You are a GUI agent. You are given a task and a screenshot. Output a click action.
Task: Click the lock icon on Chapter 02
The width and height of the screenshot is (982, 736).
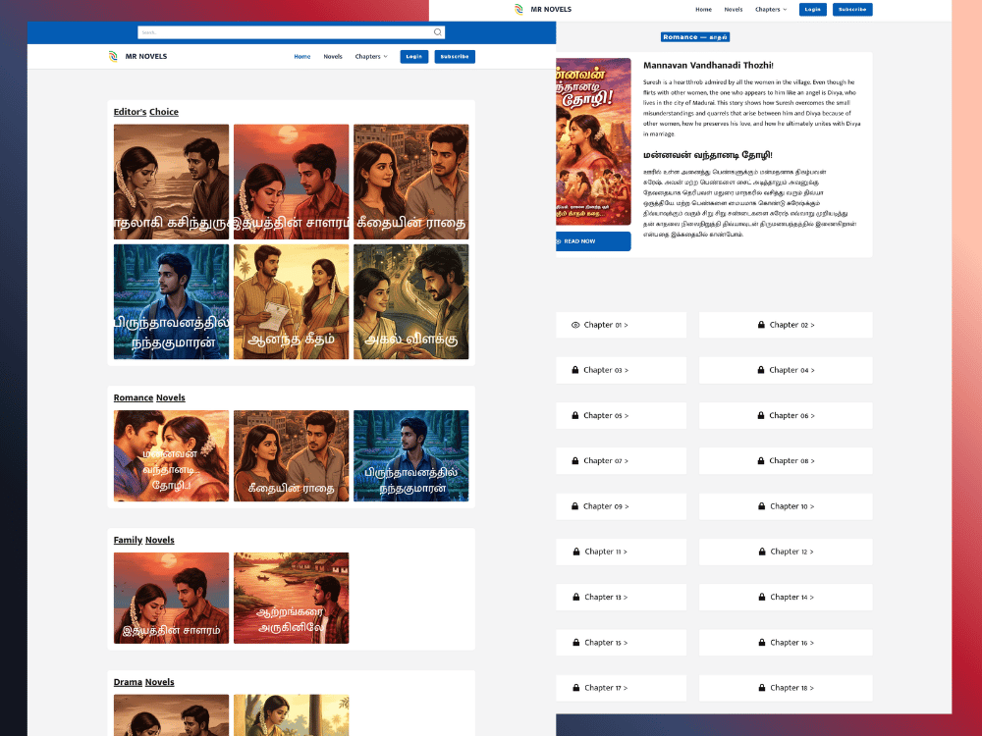click(761, 325)
